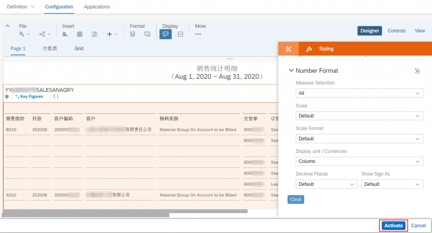Image resolution: width=432 pixels, height=233 pixels.
Task: Expand the plus Add dropdown arrow
Action: click(x=116, y=34)
